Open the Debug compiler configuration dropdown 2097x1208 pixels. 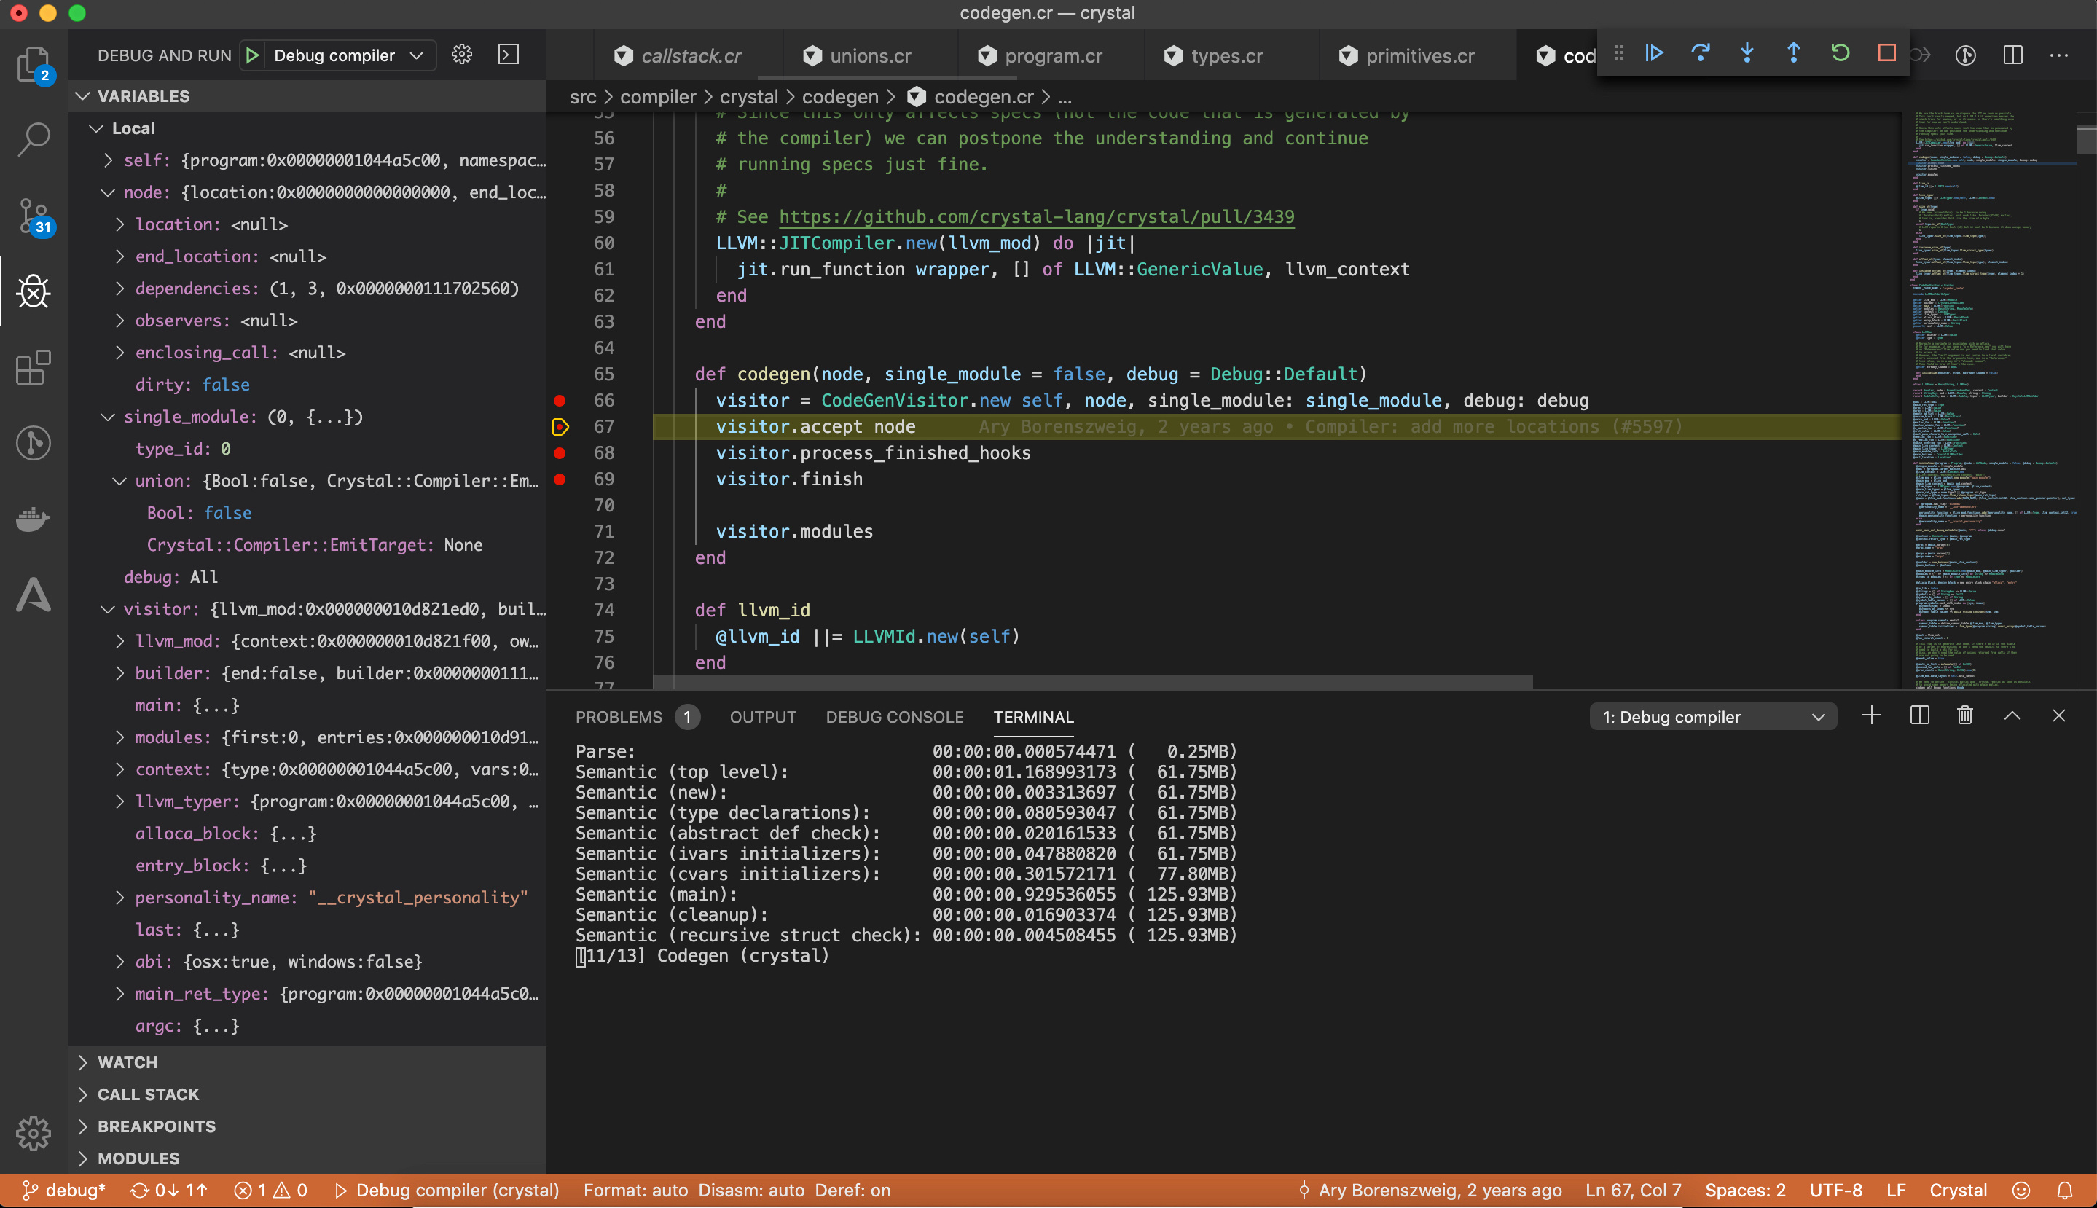tap(348, 55)
